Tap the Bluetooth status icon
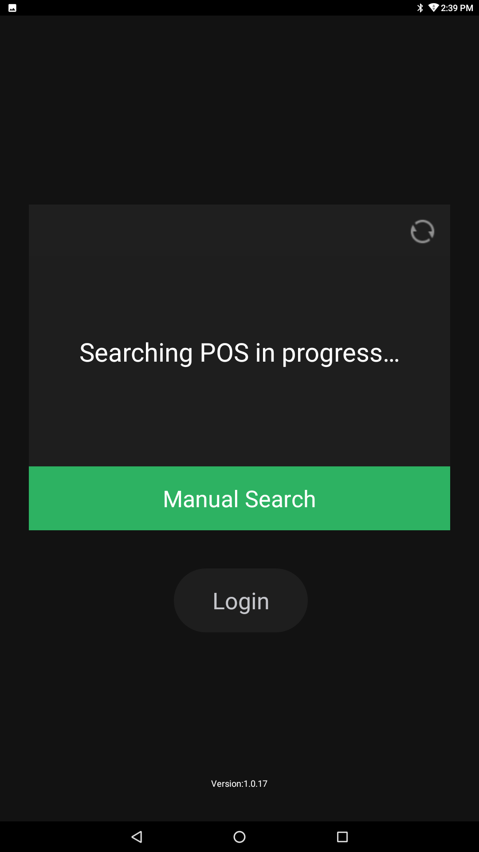479x852 pixels. click(420, 8)
